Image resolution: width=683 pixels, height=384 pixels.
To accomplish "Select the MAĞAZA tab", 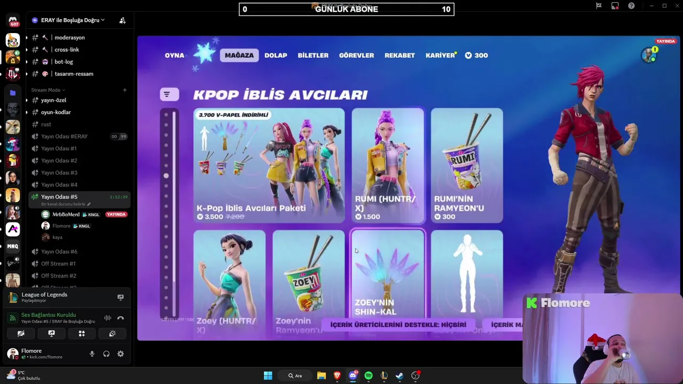I will pyautogui.click(x=239, y=55).
